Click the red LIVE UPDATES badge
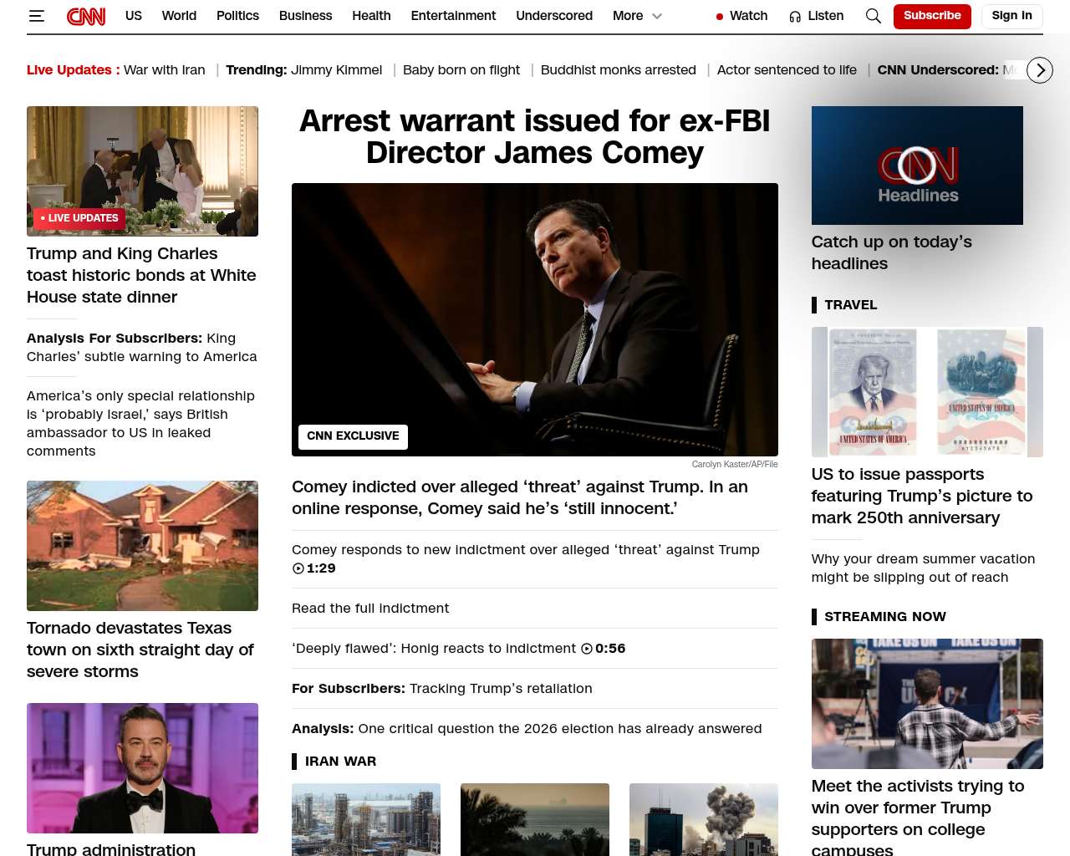 pos(79,218)
